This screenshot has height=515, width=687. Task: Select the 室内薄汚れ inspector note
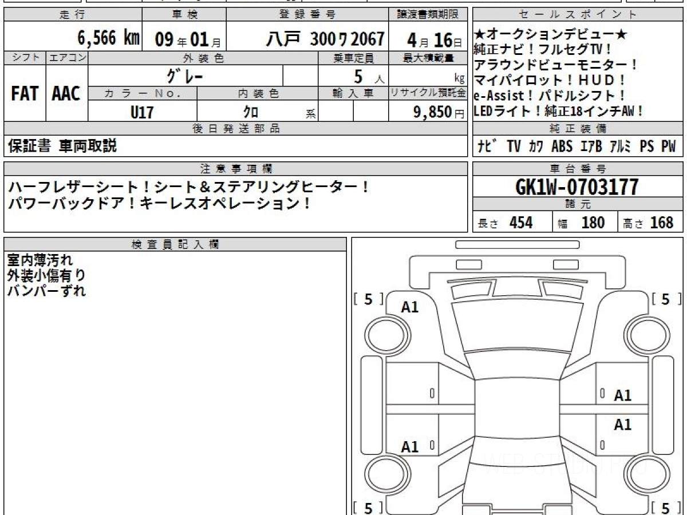tap(40, 260)
